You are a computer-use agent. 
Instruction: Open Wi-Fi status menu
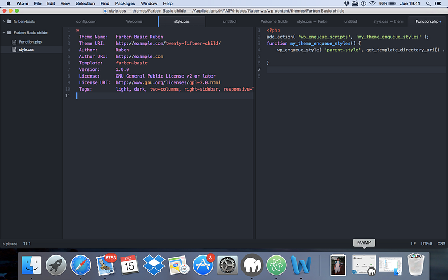point(372,3)
